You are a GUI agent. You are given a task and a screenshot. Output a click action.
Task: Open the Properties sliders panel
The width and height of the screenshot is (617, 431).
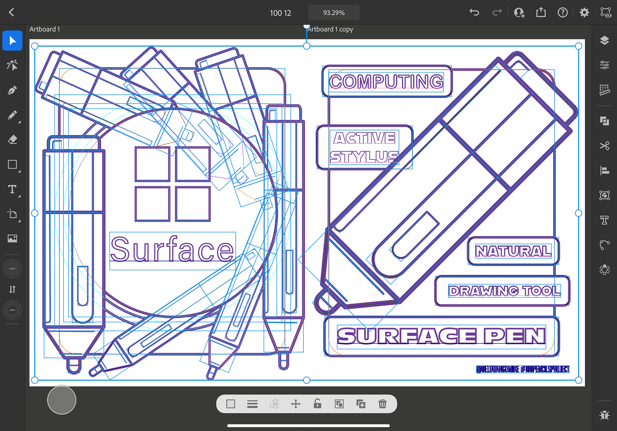[x=604, y=65]
